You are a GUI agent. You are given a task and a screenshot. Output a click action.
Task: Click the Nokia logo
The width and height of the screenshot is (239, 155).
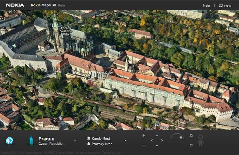click(15, 5)
